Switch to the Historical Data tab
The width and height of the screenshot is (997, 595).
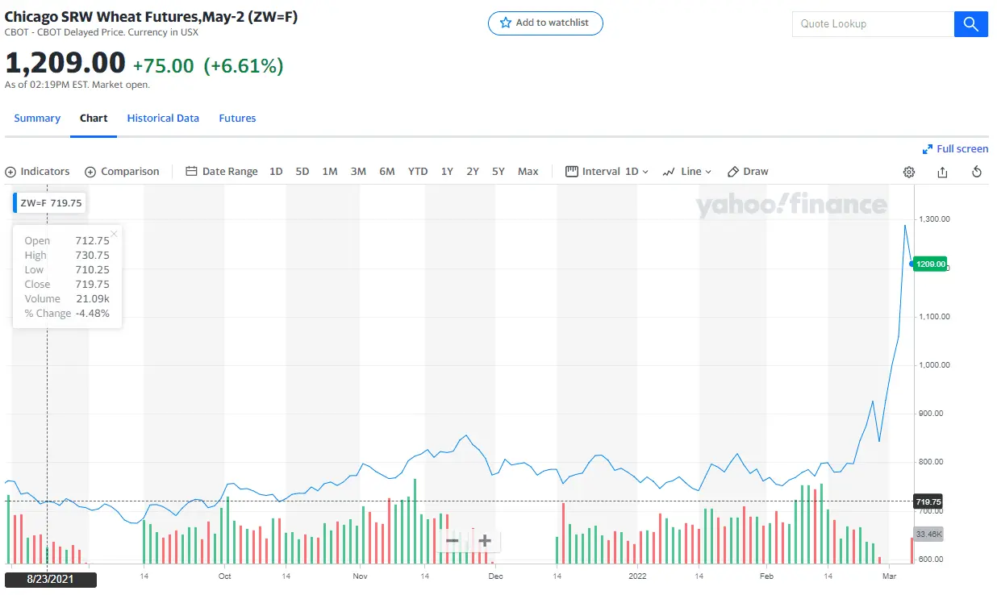163,119
